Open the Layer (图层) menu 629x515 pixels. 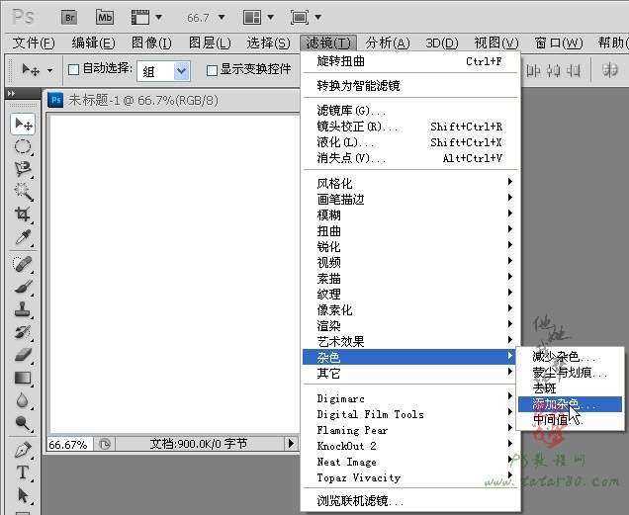pyautogui.click(x=210, y=43)
